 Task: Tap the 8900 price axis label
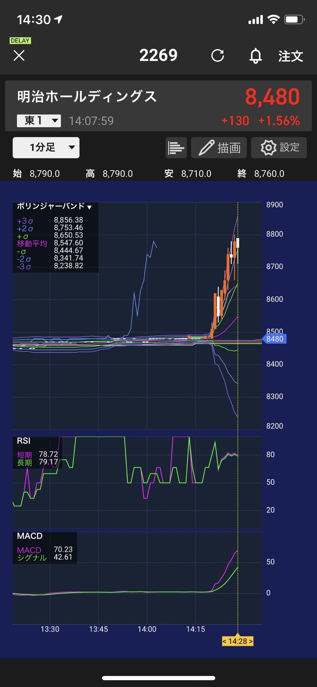pyautogui.click(x=274, y=205)
